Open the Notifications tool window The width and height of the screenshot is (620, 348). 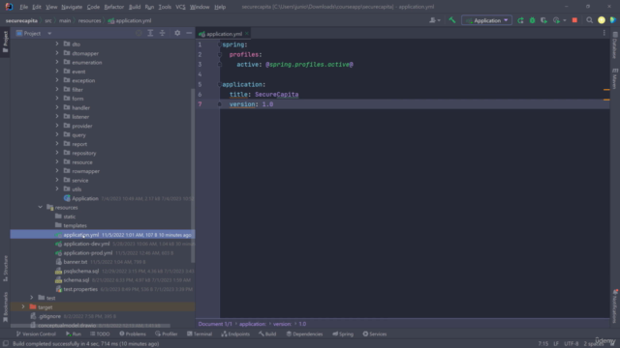coord(615,305)
